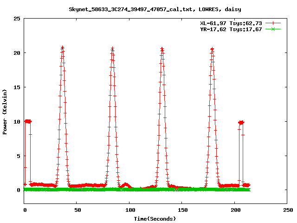Screen dimensions: 297x223
Task: Click the y-axis tick label 5
Action: click(19, 156)
